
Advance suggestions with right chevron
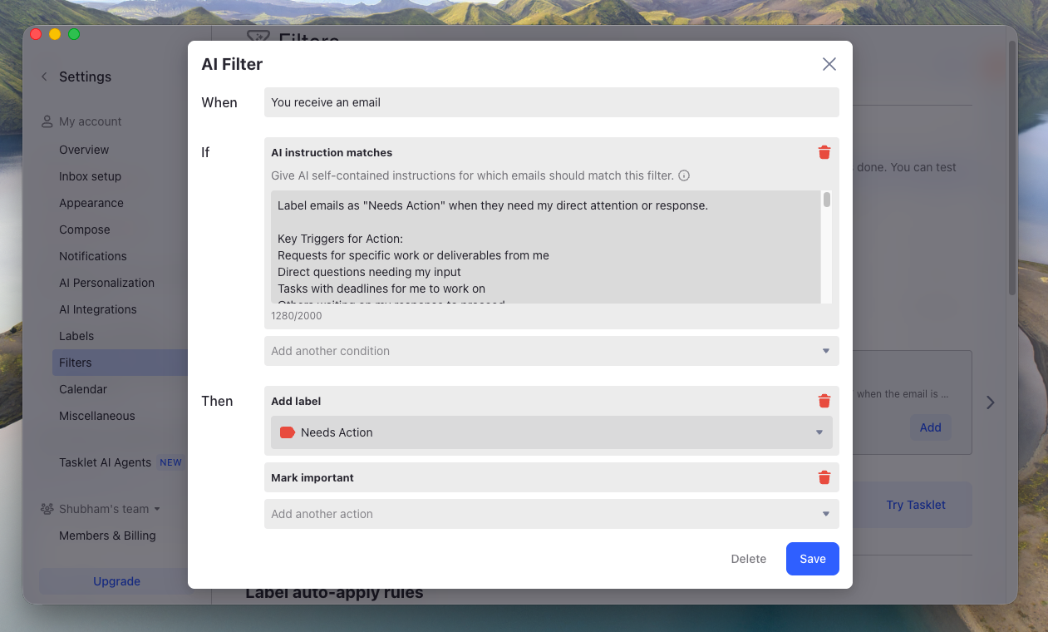pos(990,402)
